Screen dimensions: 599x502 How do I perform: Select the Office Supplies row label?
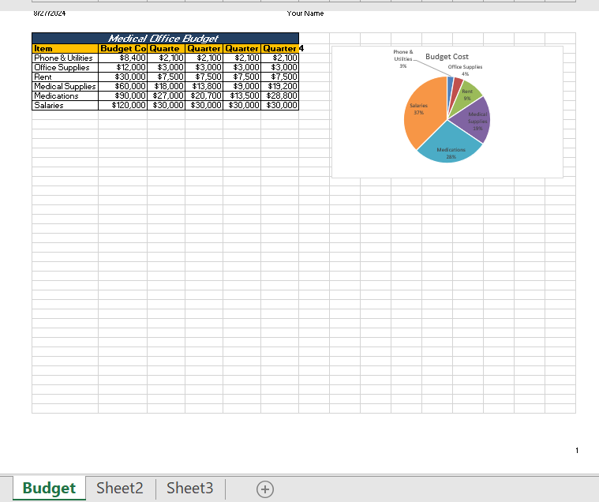tap(65, 68)
